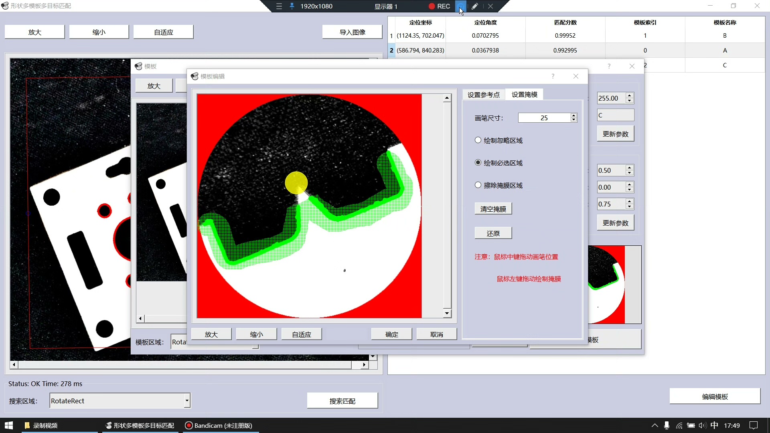Click the 清空掩膜 button
Image resolution: width=770 pixels, height=433 pixels.
point(493,209)
